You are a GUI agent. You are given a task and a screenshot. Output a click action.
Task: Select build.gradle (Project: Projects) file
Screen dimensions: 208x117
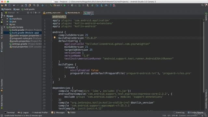[x=25, y=30]
